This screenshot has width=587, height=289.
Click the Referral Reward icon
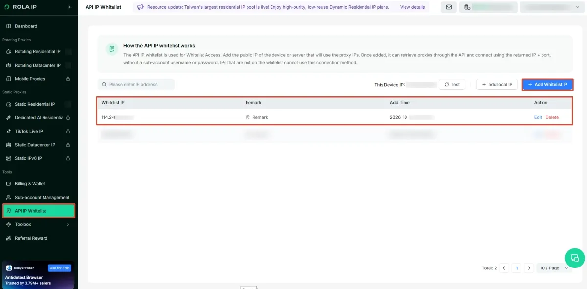pyautogui.click(x=9, y=238)
